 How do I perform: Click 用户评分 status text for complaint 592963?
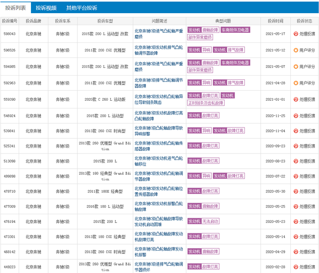pos(307,83)
